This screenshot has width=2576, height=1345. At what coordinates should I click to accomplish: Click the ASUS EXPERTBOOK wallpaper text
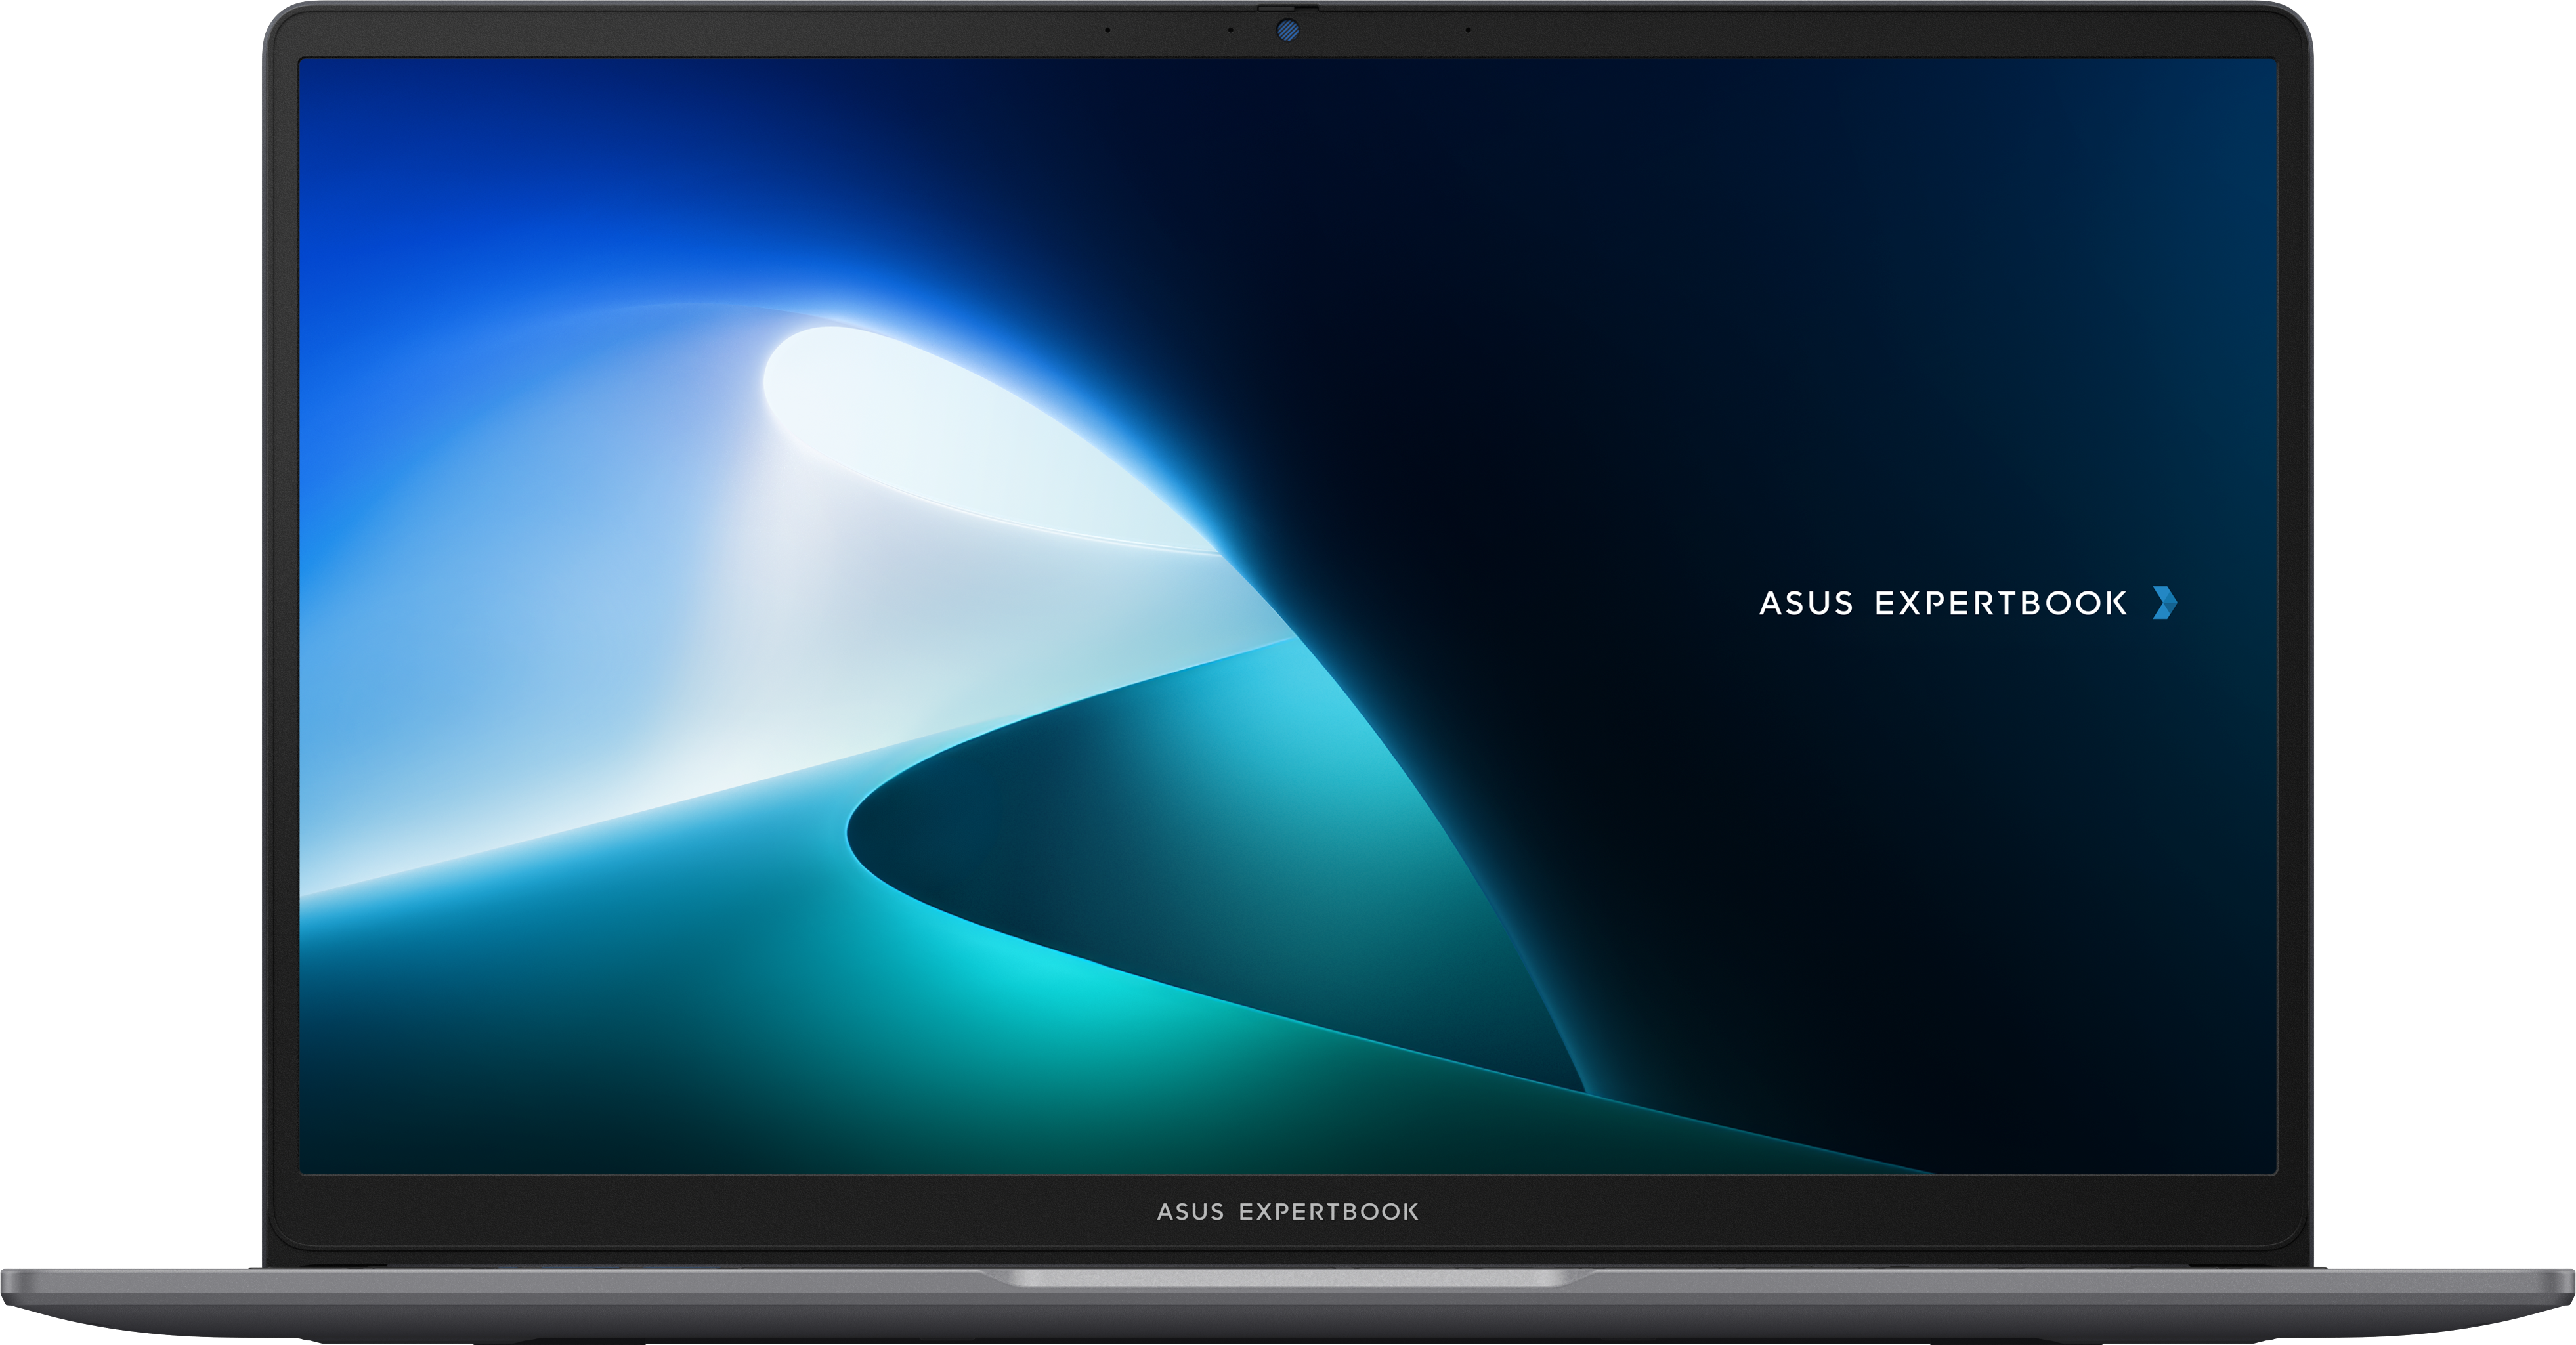click(x=1943, y=603)
